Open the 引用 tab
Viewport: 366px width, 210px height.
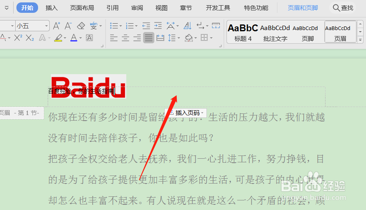pyautogui.click(x=113, y=8)
